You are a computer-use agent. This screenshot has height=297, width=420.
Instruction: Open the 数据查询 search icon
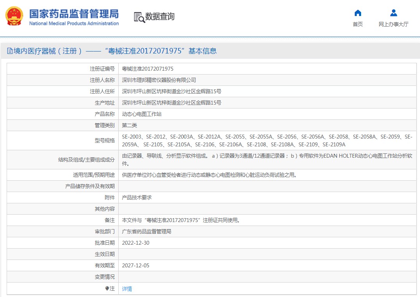(139, 18)
